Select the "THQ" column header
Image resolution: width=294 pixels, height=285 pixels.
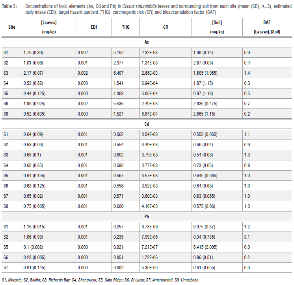click(126, 27)
